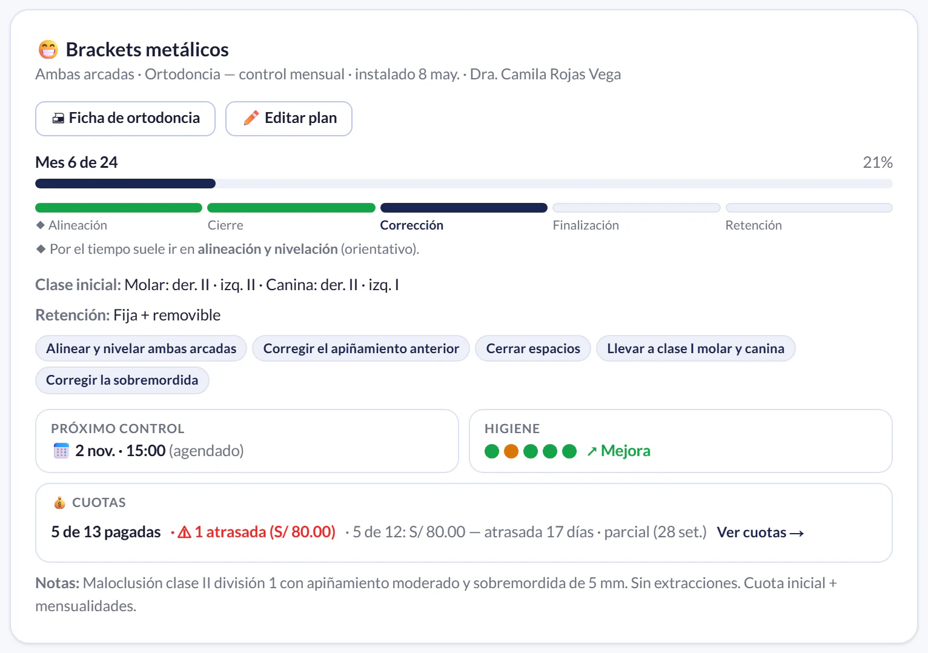Viewport: 928px width, 653px height.
Task: Click the red warning triangle icon
Action: click(x=185, y=532)
